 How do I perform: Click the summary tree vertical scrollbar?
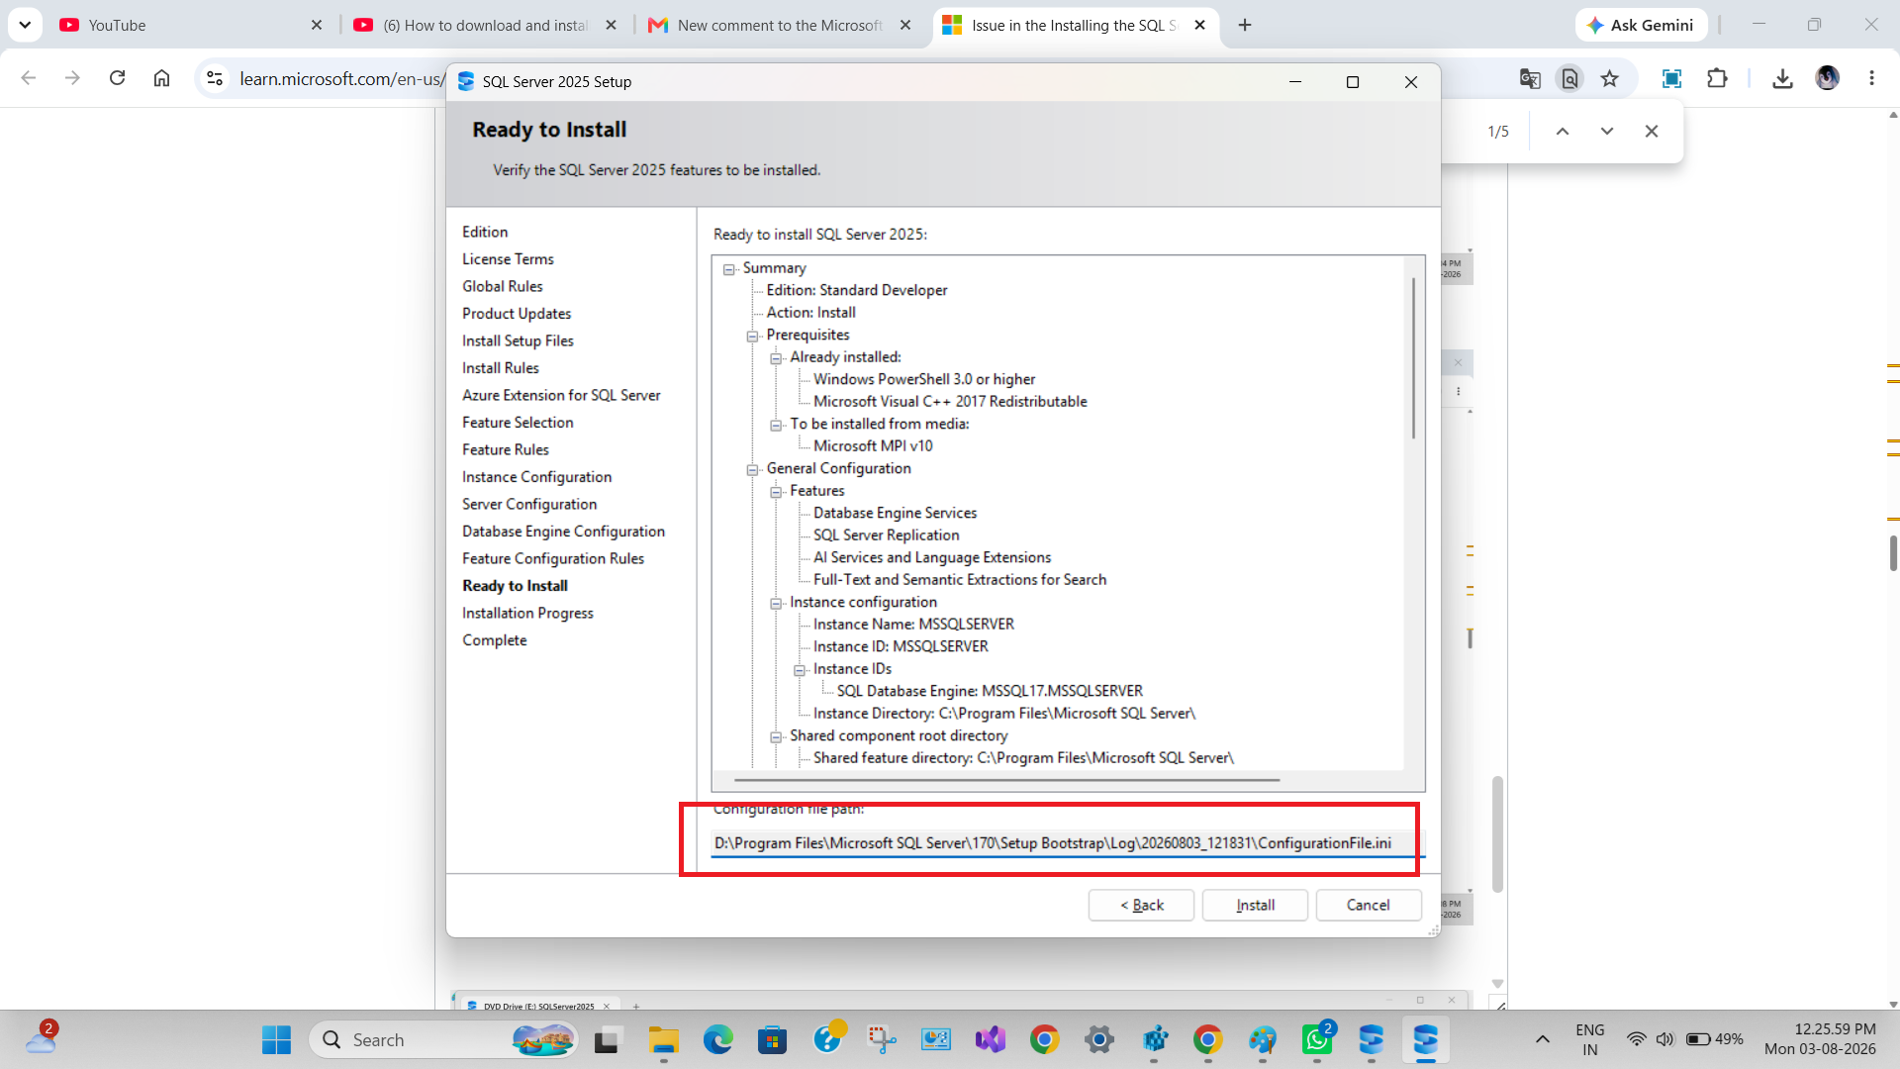(1413, 357)
